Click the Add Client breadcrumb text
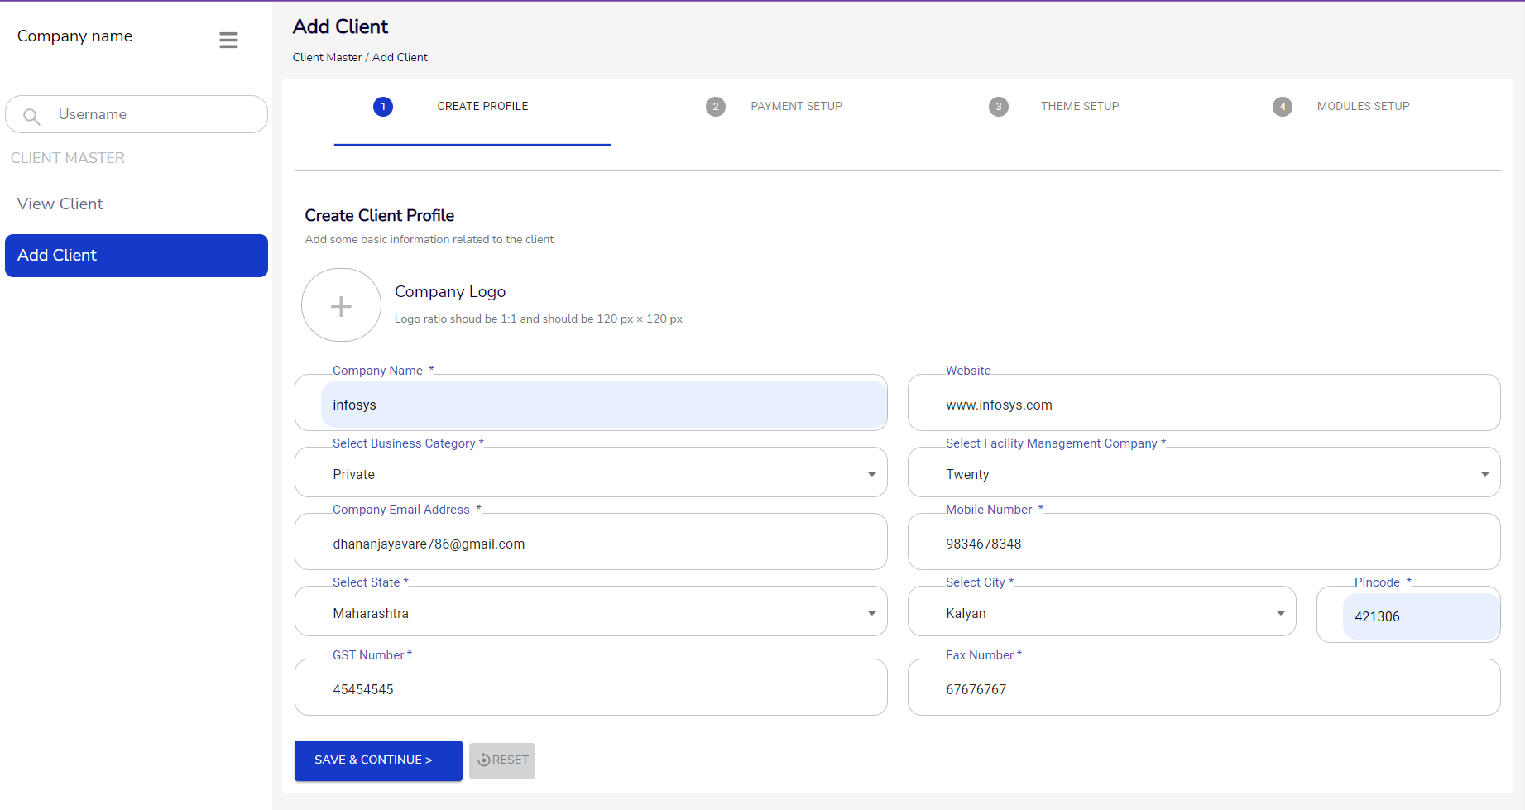The width and height of the screenshot is (1525, 810). [x=400, y=57]
